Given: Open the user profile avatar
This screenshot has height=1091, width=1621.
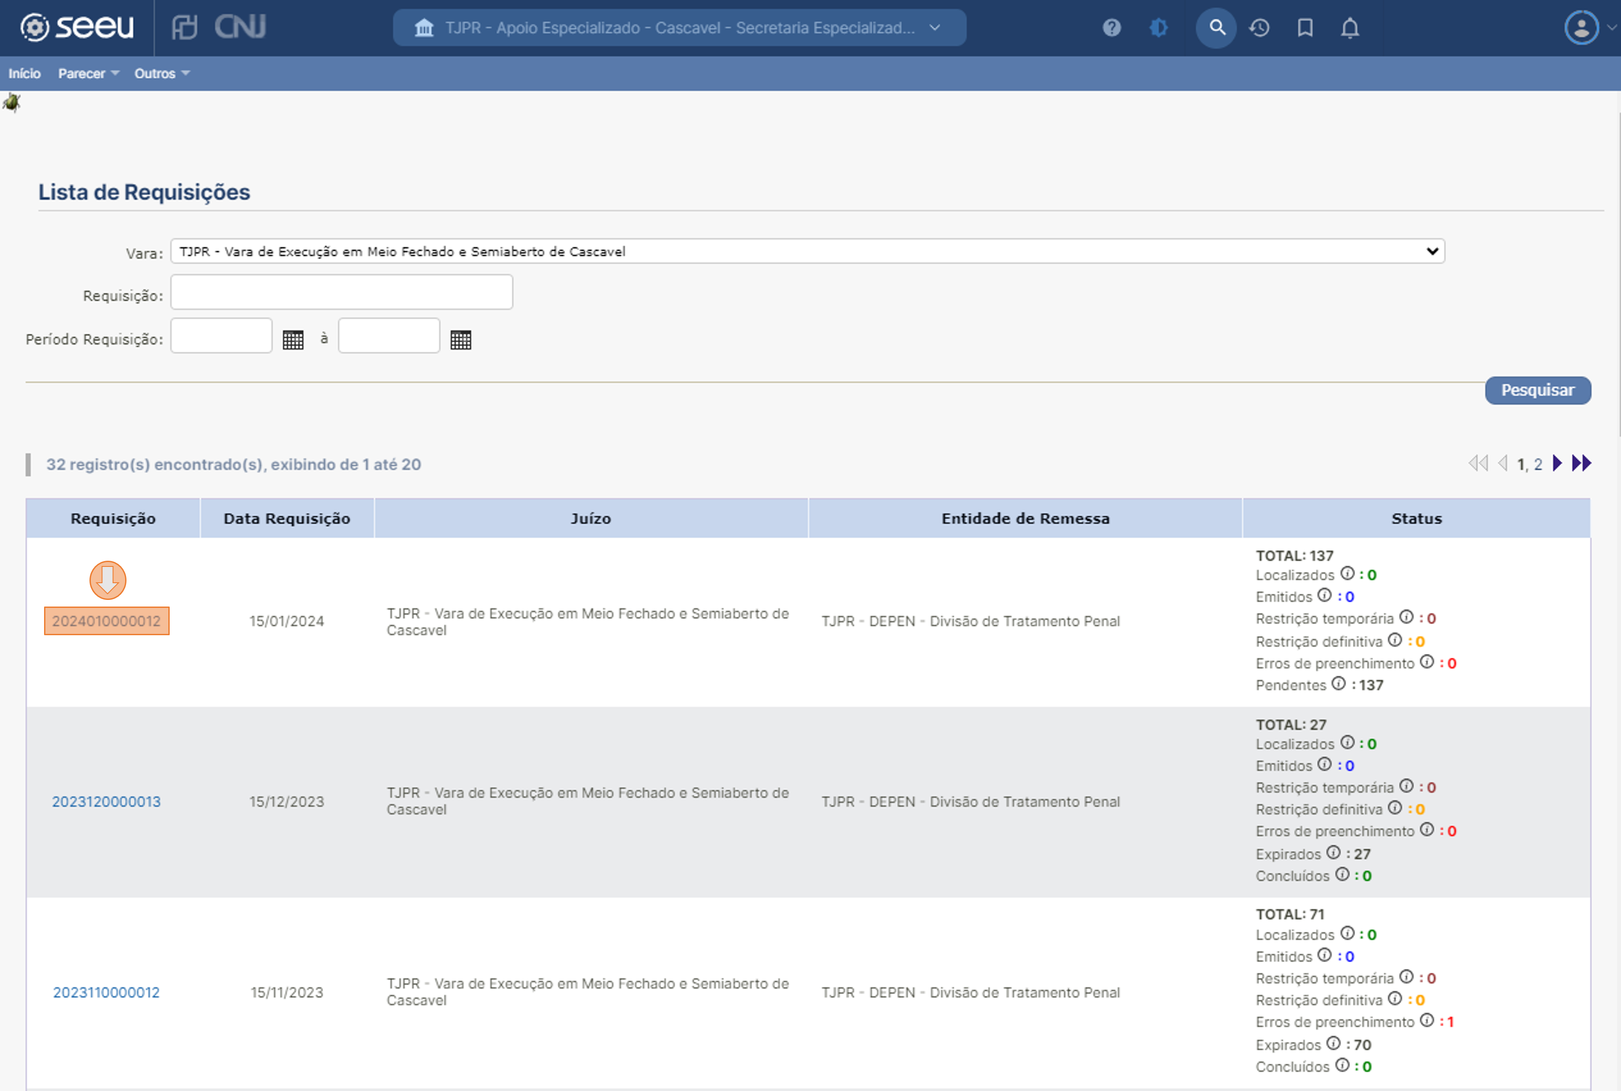Looking at the screenshot, I should [1581, 28].
